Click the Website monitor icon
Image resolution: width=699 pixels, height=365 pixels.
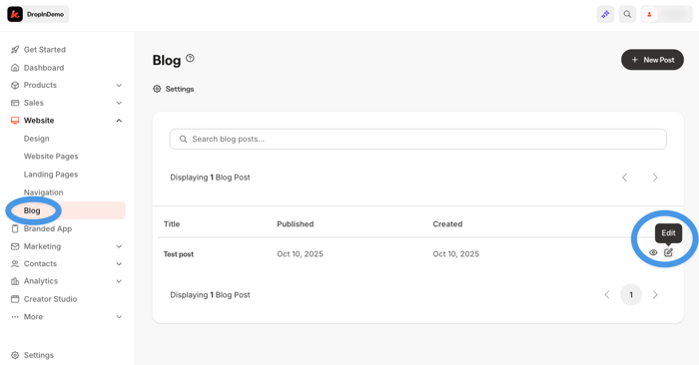click(x=15, y=121)
